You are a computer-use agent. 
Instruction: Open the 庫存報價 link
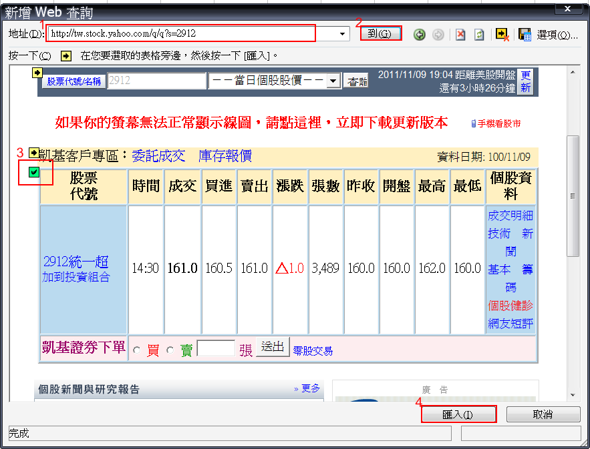tap(225, 156)
